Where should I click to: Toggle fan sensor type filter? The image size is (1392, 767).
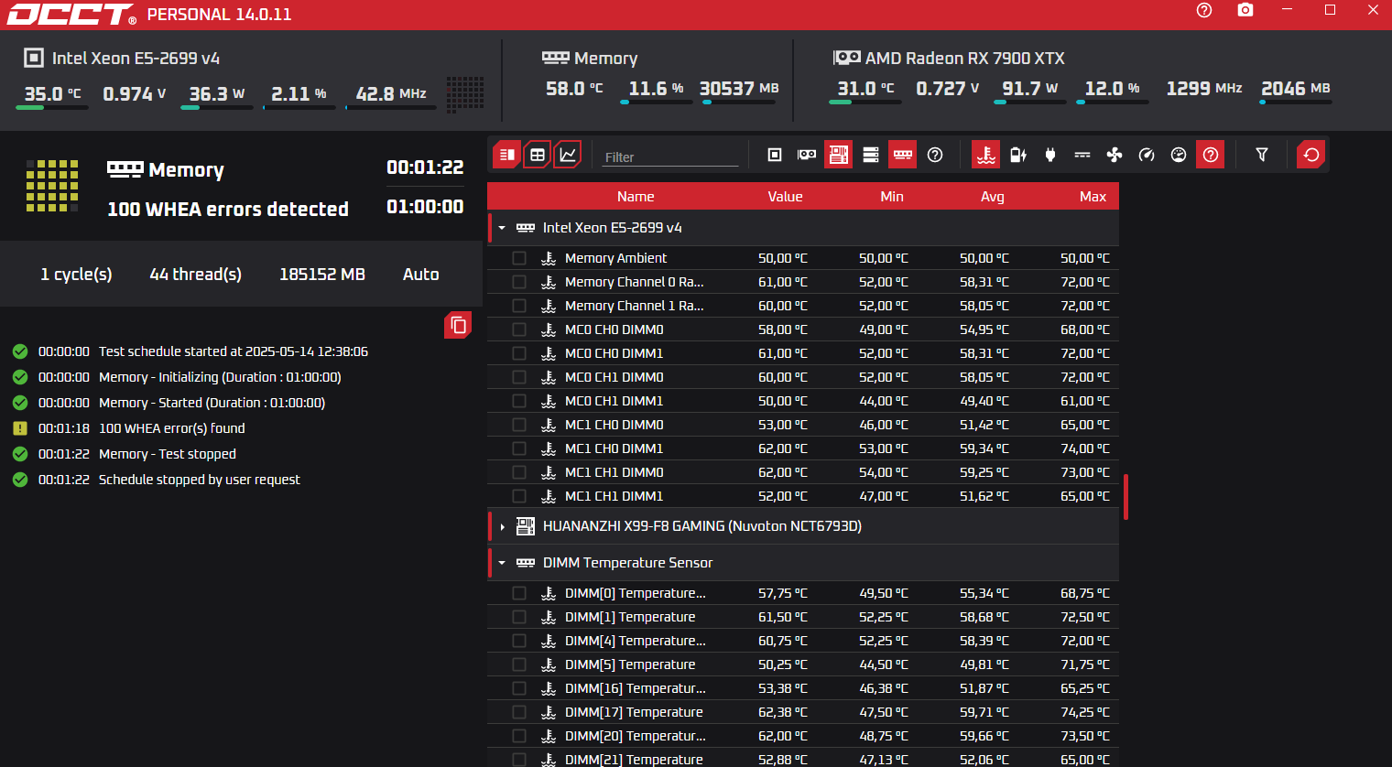point(1115,155)
